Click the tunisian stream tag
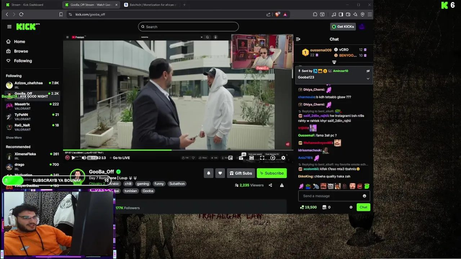Screen dimensions: 461x259 click(131, 191)
